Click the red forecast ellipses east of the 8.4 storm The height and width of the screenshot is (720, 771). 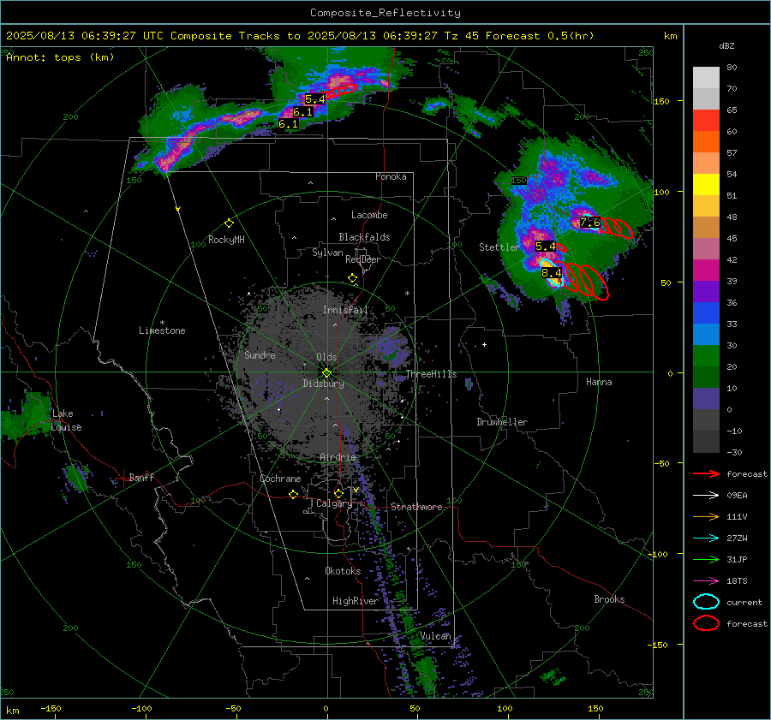click(584, 281)
